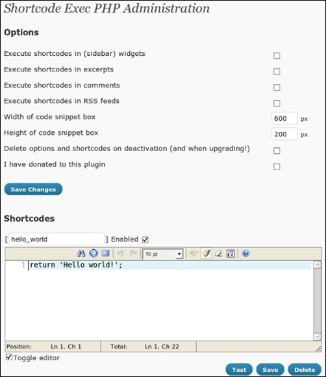Viewport: 326px width, 377px height.
Task: Uncheck the Toggle editor checkbox
Action: point(9,357)
